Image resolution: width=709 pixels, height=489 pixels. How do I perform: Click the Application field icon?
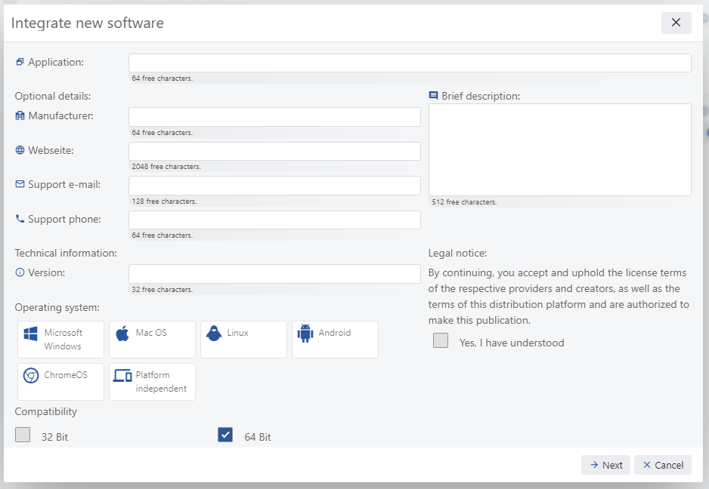pyautogui.click(x=20, y=62)
